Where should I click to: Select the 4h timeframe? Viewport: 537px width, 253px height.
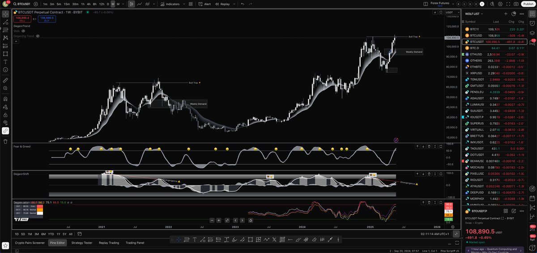[x=89, y=4]
